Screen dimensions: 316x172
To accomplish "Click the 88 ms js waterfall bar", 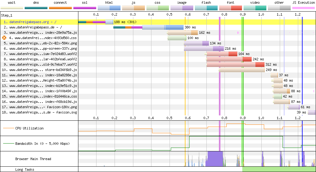I will [282, 91].
